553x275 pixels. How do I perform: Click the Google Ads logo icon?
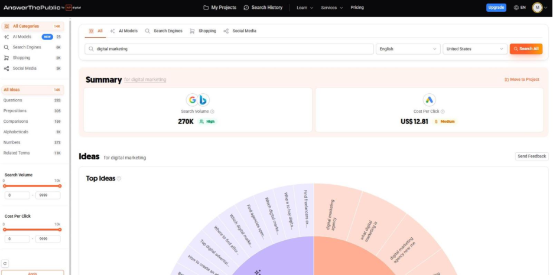pyautogui.click(x=429, y=100)
